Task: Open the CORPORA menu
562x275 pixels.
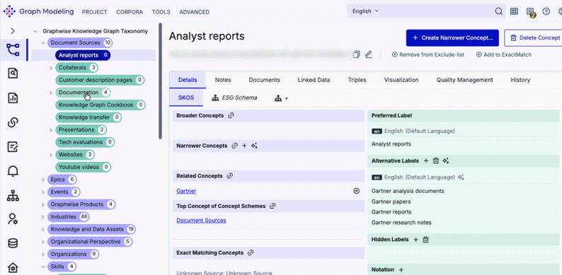Action: 130,12
